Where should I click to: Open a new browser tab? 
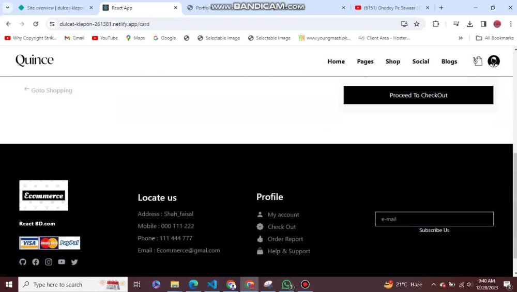coord(441,8)
